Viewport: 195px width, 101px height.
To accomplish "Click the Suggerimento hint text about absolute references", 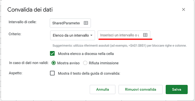I will (120, 46).
